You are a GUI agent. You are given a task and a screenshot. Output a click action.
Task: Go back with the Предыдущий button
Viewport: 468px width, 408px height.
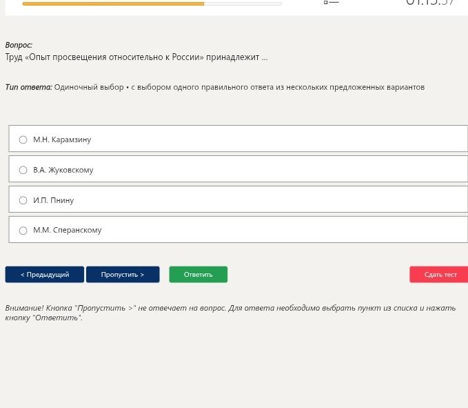pyautogui.click(x=45, y=274)
